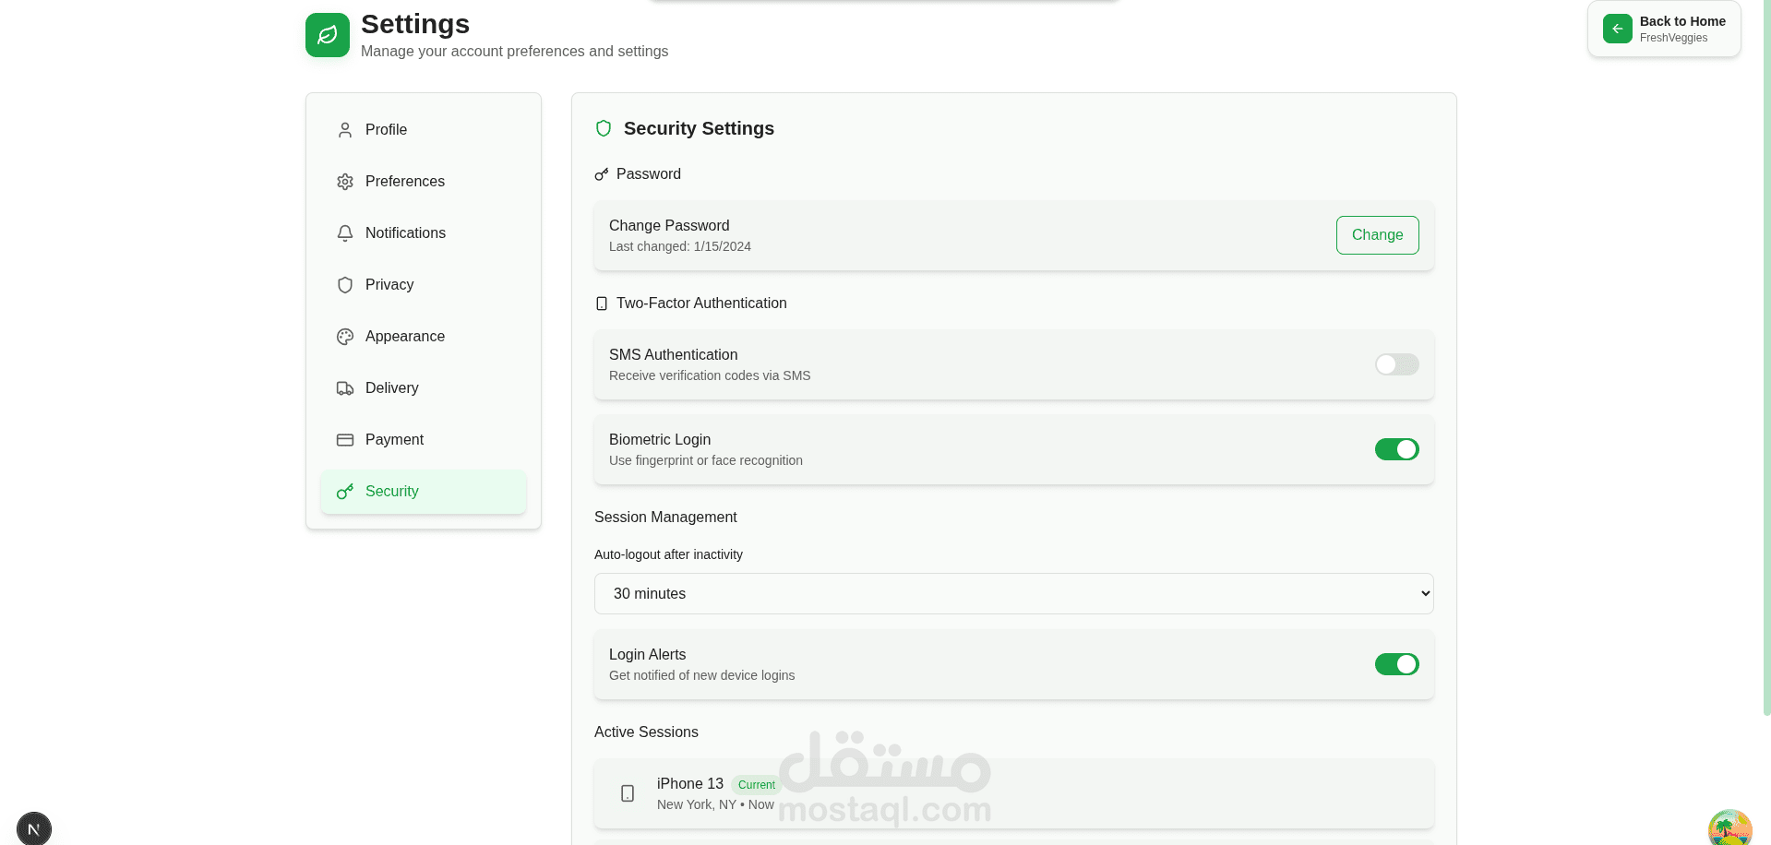Turn off Biometric Login switch
The width and height of the screenshot is (1771, 845).
pos(1396,449)
